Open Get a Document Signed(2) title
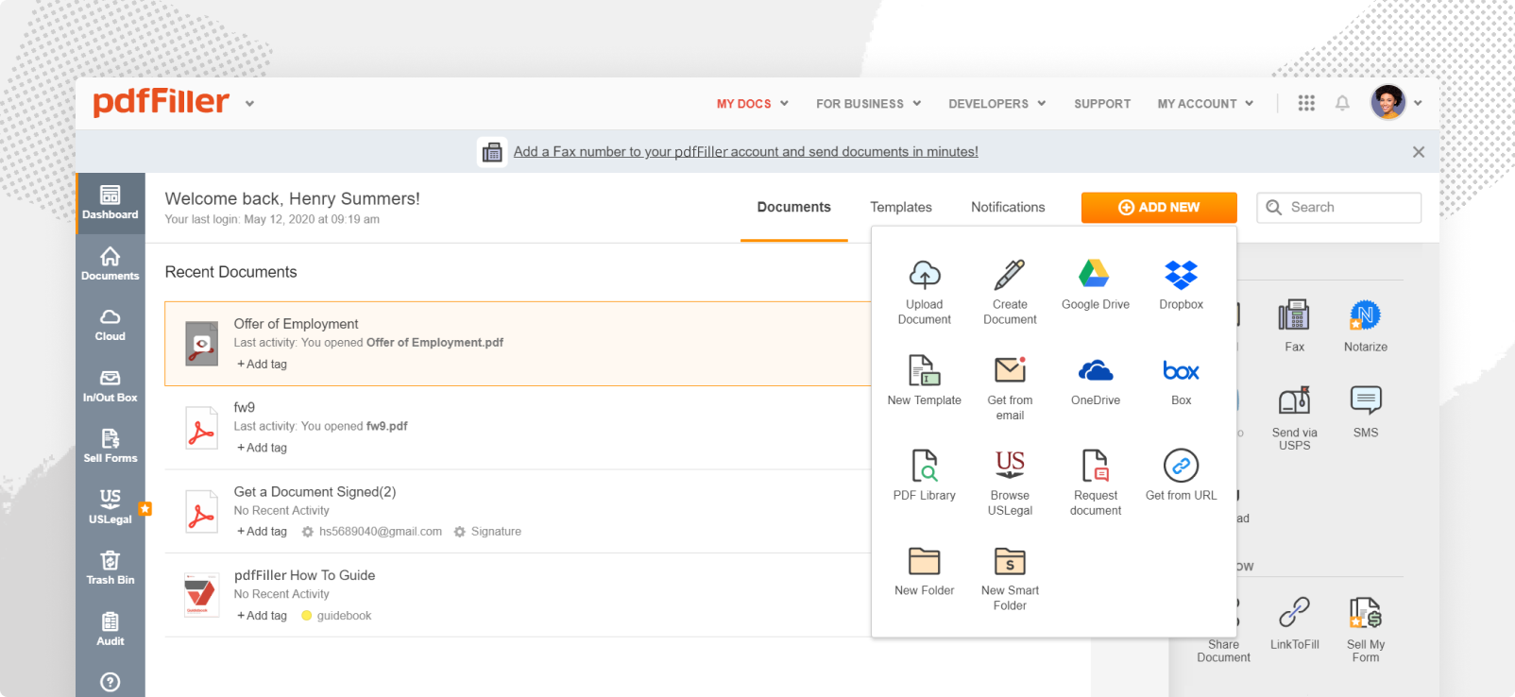The height and width of the screenshot is (697, 1515). click(315, 492)
